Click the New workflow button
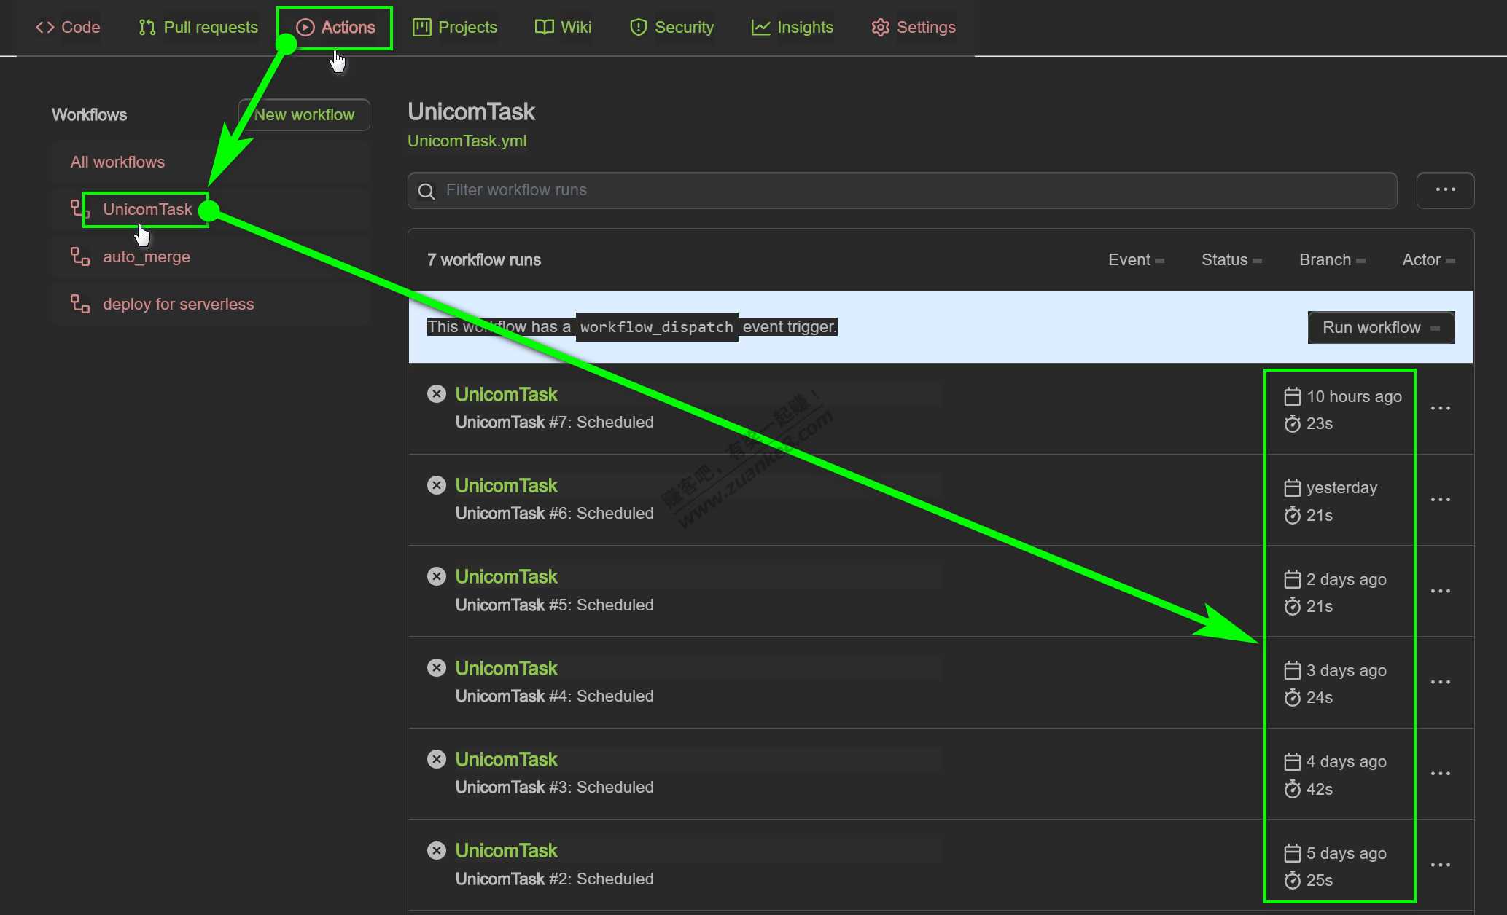1507x915 pixels. [304, 115]
